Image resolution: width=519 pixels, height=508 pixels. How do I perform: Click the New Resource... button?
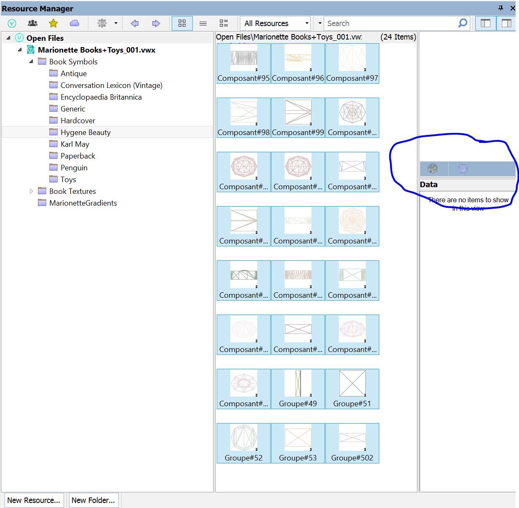click(x=34, y=500)
